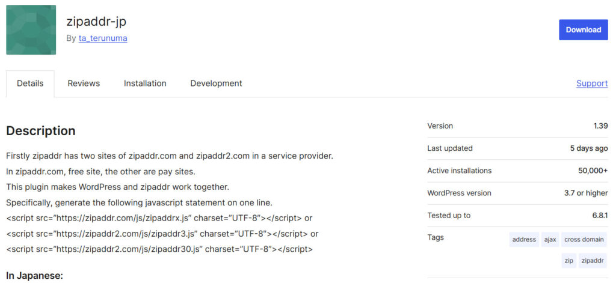Click the ajax tag
The image size is (616, 283).
click(550, 239)
